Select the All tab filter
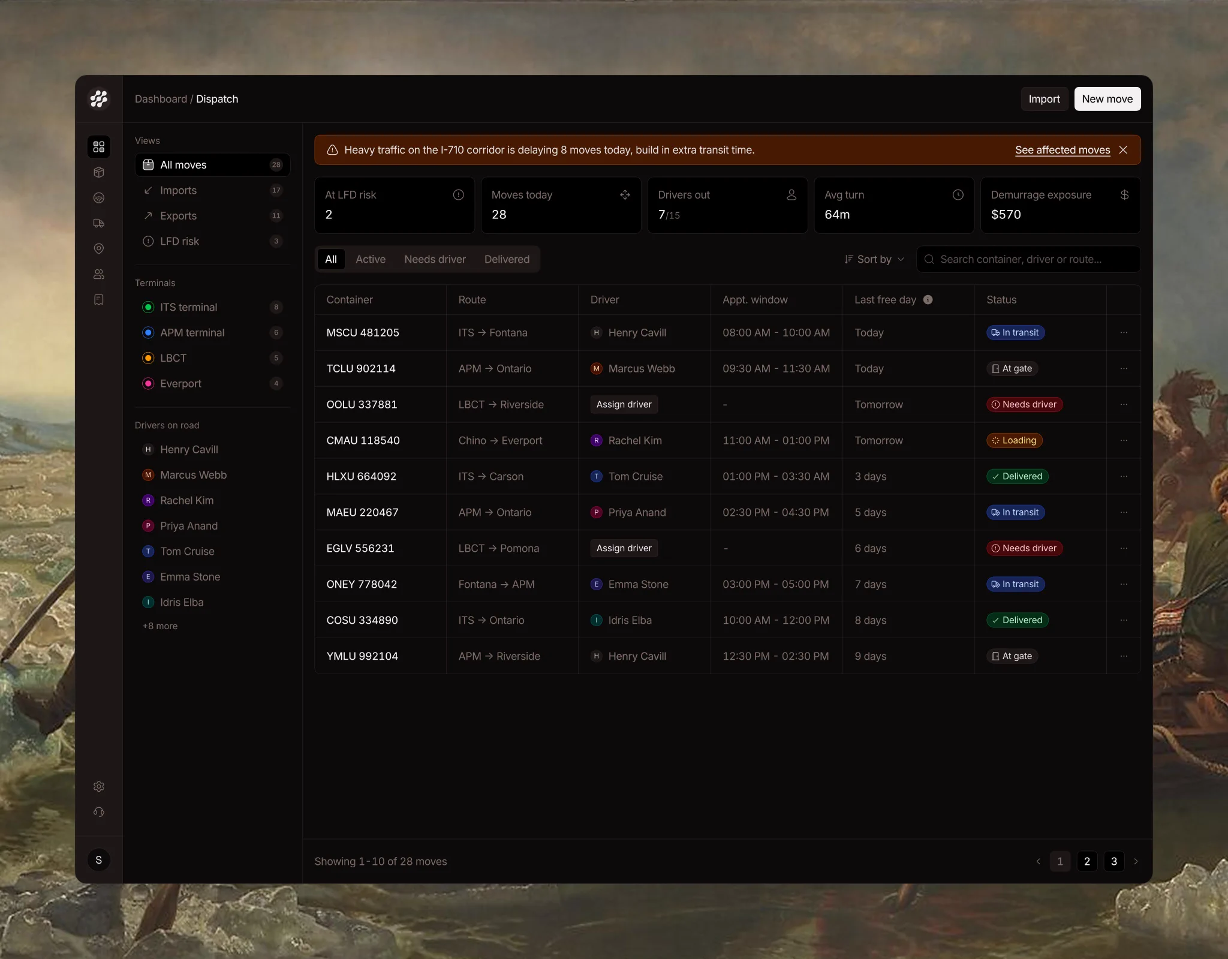 331,259
